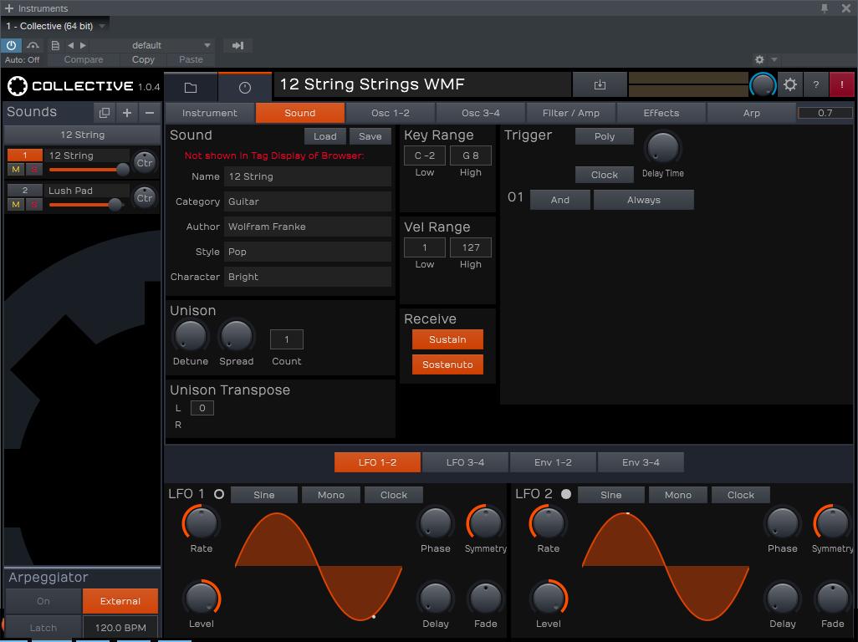Open the folder browser icon
Image resolution: width=858 pixels, height=642 pixels.
(191, 88)
